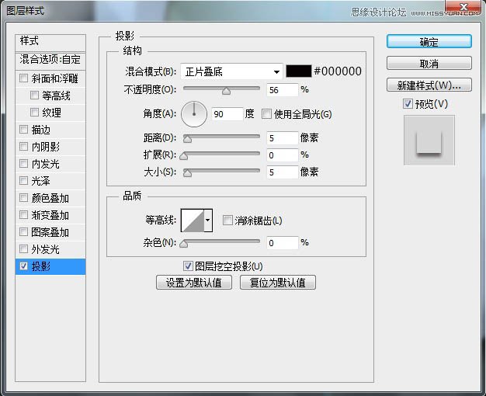486x396 pixels.
Task: Click the 大小 slider handle
Action: [187, 173]
